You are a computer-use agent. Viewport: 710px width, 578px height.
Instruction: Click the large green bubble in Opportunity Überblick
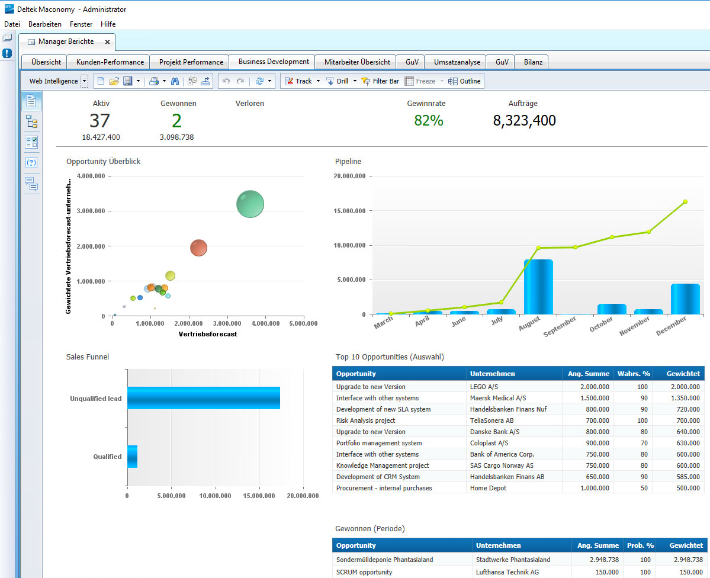point(250,204)
